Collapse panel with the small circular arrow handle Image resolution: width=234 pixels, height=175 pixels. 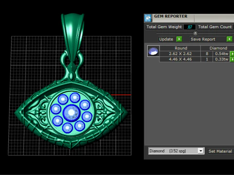click(195, 33)
